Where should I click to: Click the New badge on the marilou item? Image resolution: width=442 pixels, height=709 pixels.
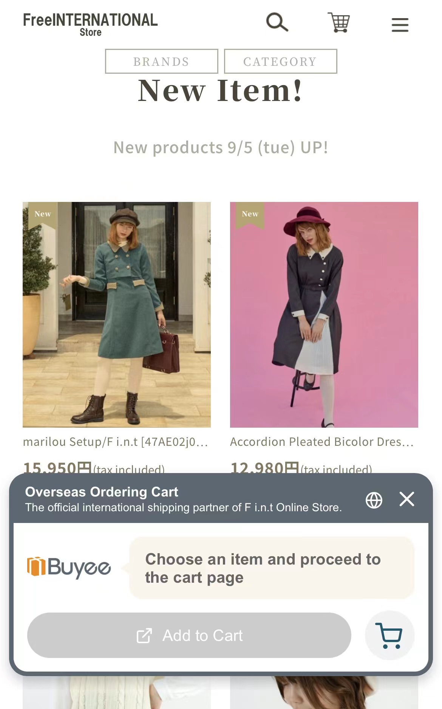coord(43,214)
